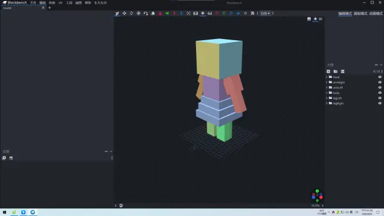Collapse the outliner panel
Viewport: 384px width, 216px height.
(x=381, y=65)
